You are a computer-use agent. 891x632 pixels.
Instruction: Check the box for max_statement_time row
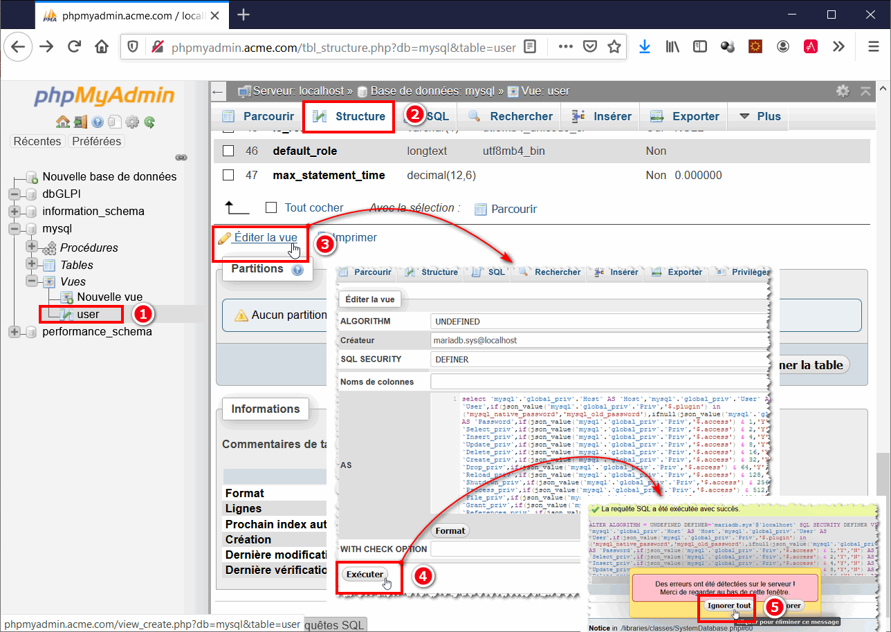coord(228,175)
